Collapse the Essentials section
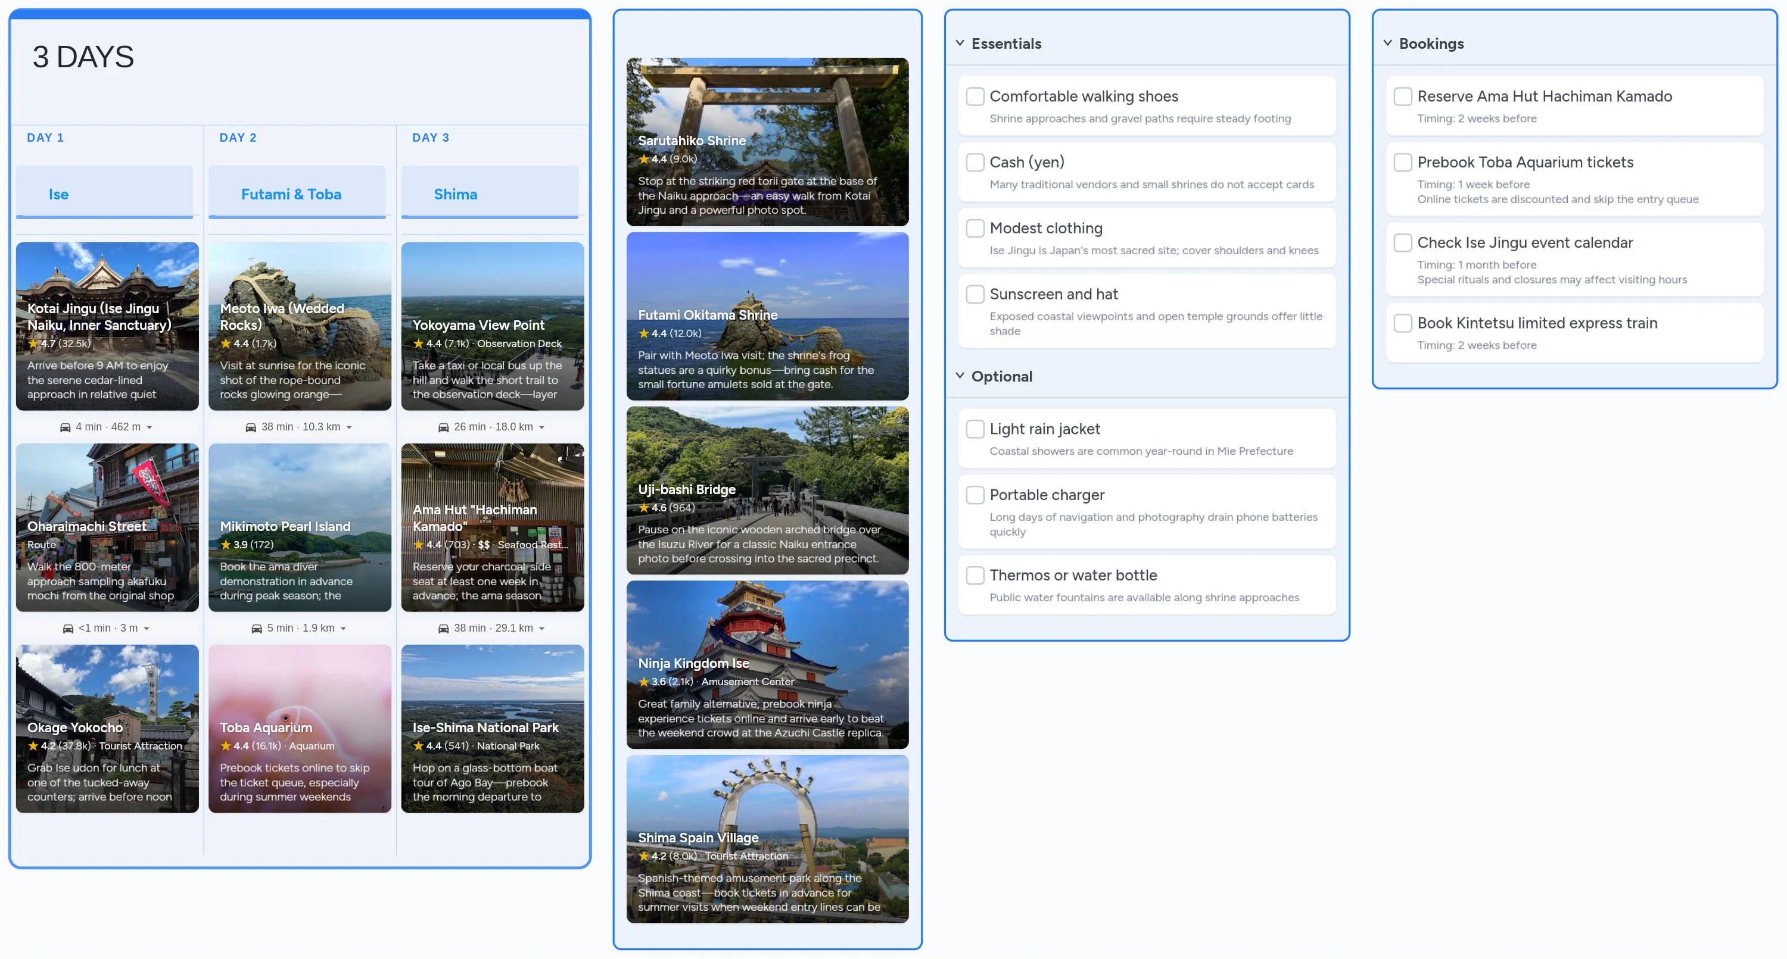 tap(960, 42)
